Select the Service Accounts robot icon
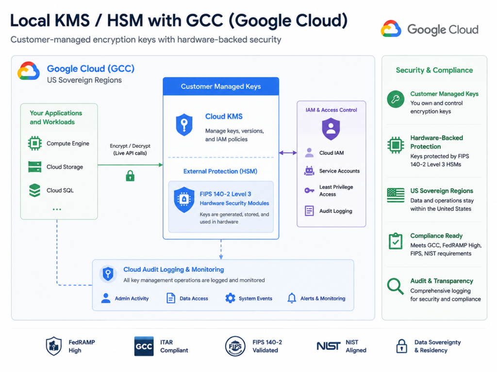Screen dimensions: 497x372 309,171
